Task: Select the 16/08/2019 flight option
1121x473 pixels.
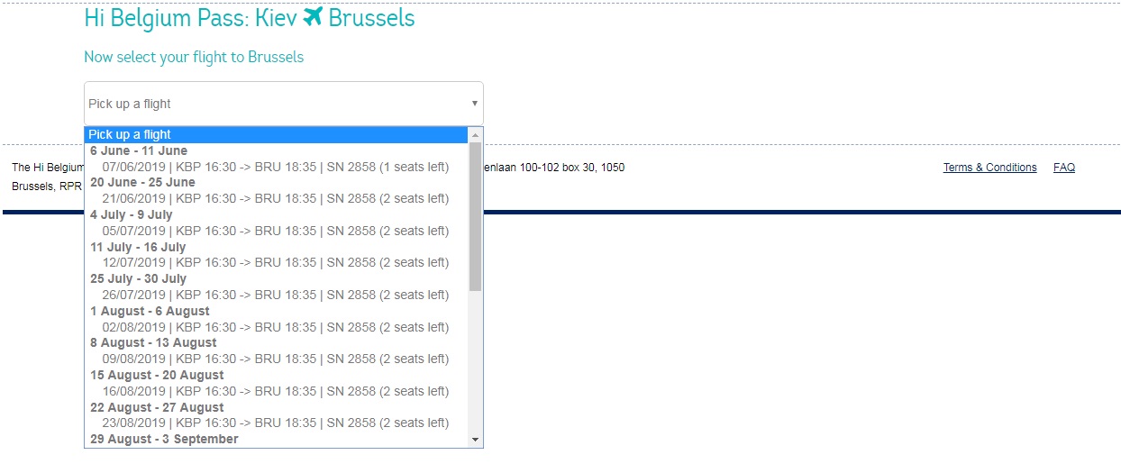Action: (275, 391)
